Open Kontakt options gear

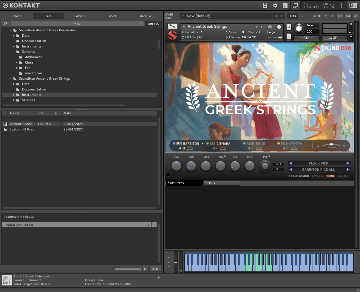[x=275, y=5]
